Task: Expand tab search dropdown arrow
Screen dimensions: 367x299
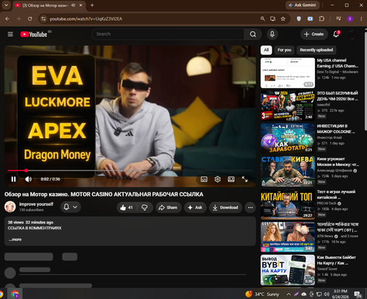Action: pos(6,5)
